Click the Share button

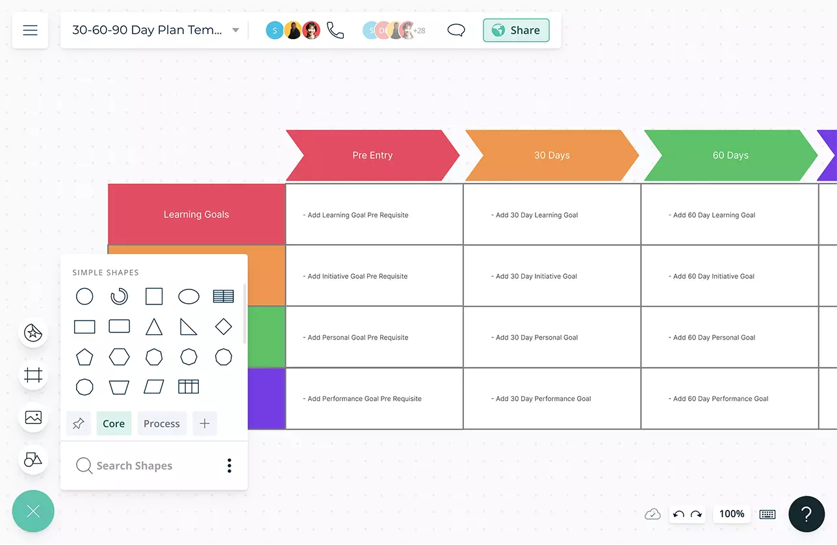tap(516, 31)
